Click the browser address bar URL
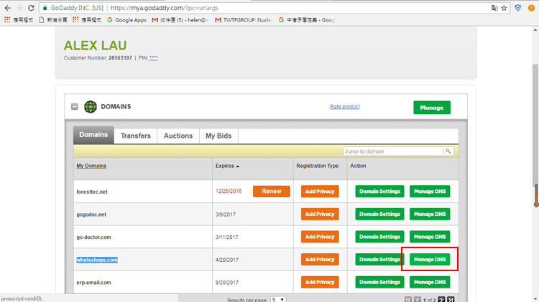Screen dimensions: 539x302 (x=165, y=8)
